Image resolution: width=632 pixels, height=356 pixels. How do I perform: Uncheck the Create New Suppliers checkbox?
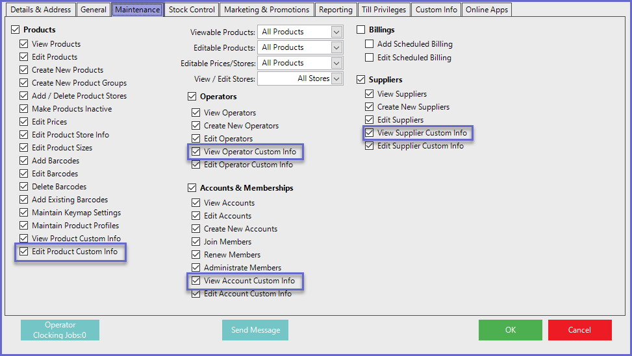point(370,107)
